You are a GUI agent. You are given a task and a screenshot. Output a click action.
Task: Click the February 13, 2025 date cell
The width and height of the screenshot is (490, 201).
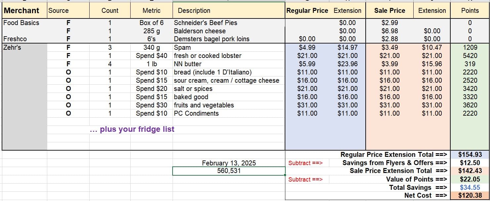(x=229, y=163)
